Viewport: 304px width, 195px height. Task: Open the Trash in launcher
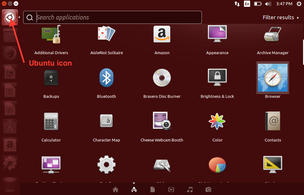point(10,185)
